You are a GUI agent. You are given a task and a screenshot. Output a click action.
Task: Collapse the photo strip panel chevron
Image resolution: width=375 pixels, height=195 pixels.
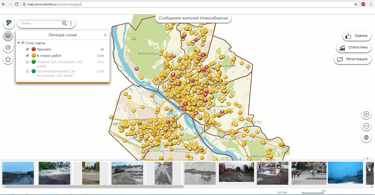pos(367,159)
